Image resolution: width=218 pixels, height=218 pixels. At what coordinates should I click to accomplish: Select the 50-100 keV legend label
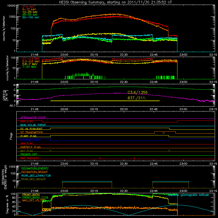(x=31, y=17)
